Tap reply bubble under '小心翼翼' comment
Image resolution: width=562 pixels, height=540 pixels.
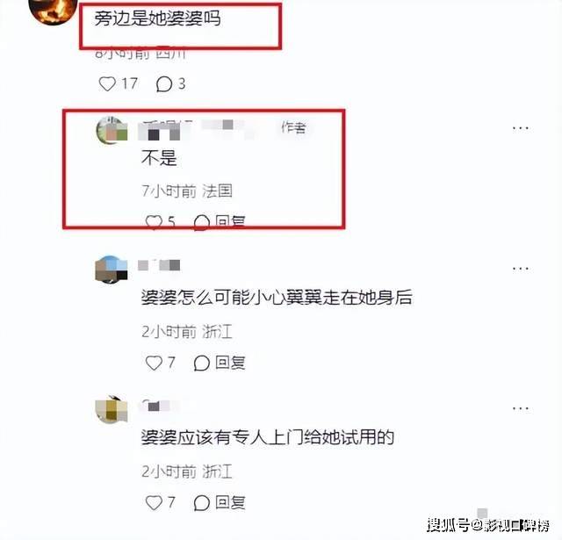tap(201, 363)
